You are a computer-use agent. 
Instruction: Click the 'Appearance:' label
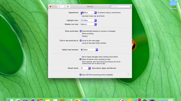point(74,12)
